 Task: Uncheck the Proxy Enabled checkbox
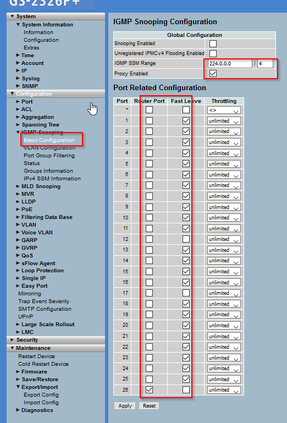point(213,73)
